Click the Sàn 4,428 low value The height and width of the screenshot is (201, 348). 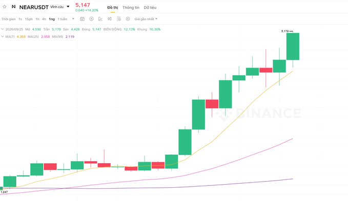point(71,29)
